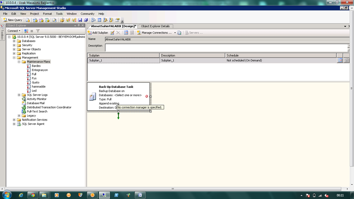Expand the Server Objects node
354x199 pixels.
point(14,49)
